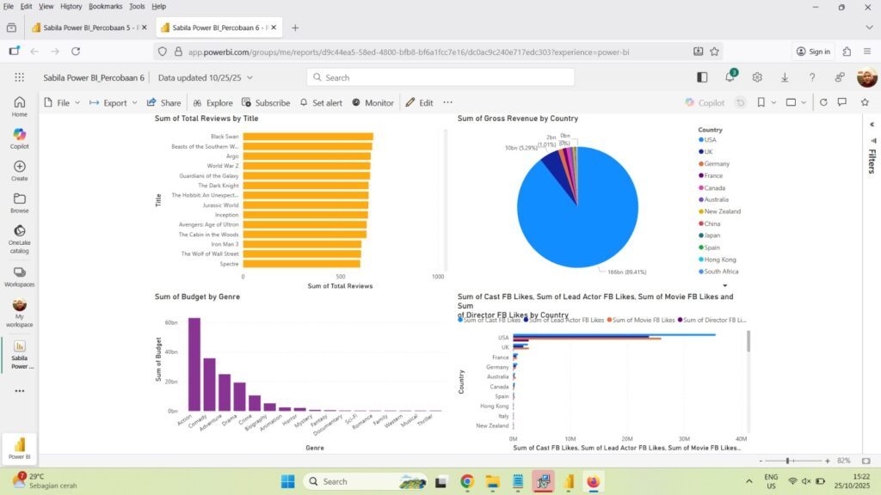Click the download icon in header
Screen dimensions: 881x495
click(x=785, y=77)
